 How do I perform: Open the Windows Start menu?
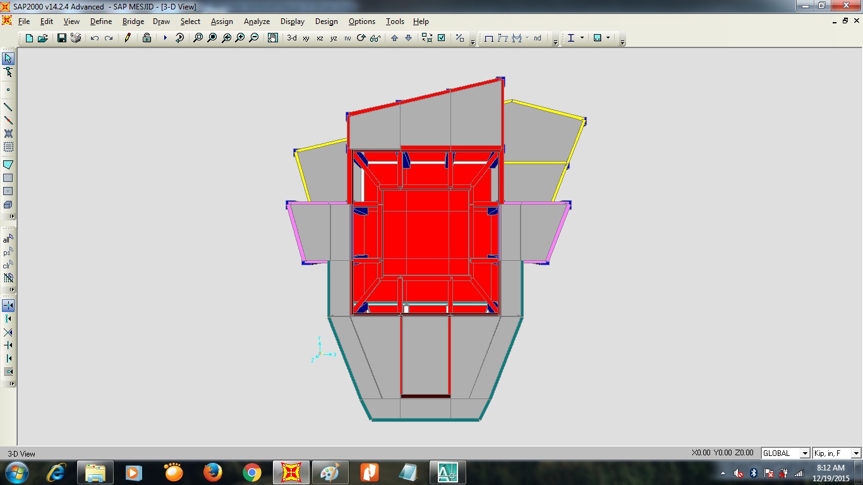pyautogui.click(x=16, y=472)
